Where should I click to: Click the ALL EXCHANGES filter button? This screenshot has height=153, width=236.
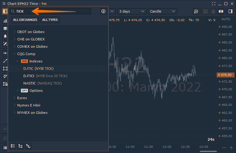point(25,20)
